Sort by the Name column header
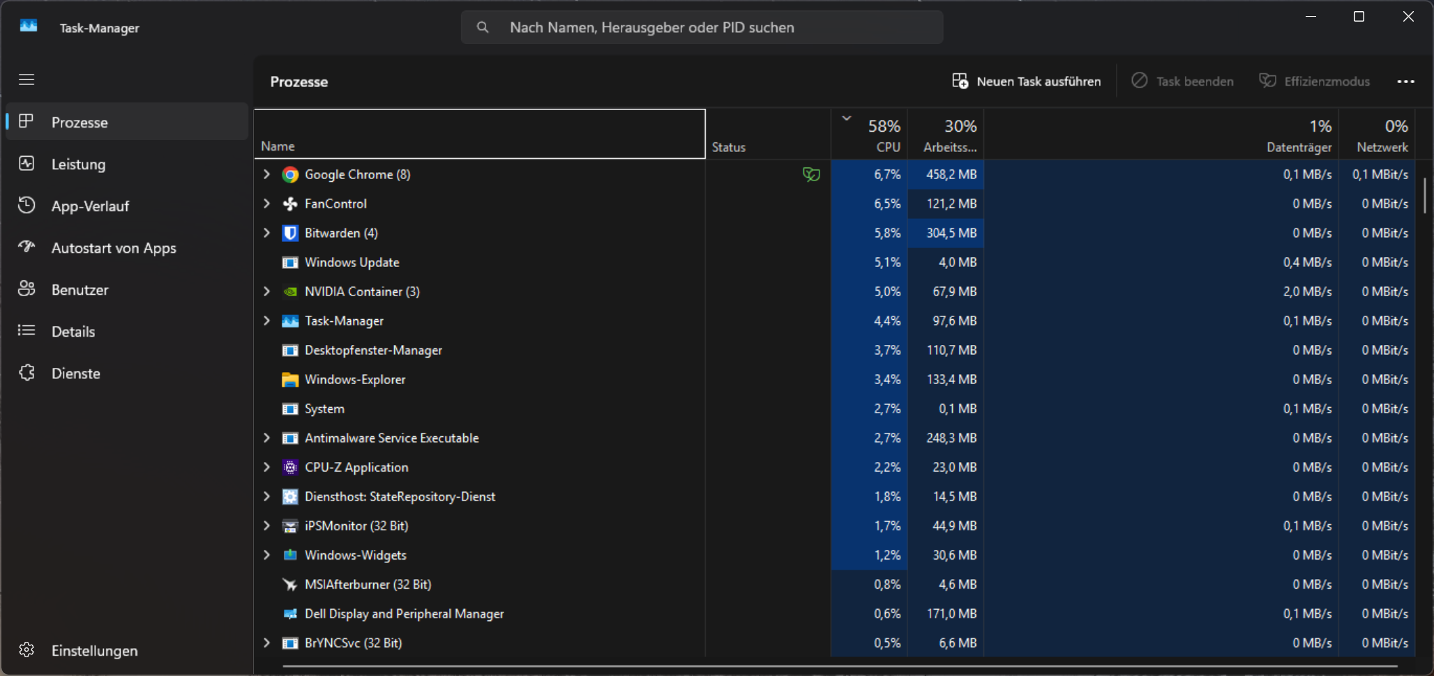The image size is (1434, 676). (480, 134)
